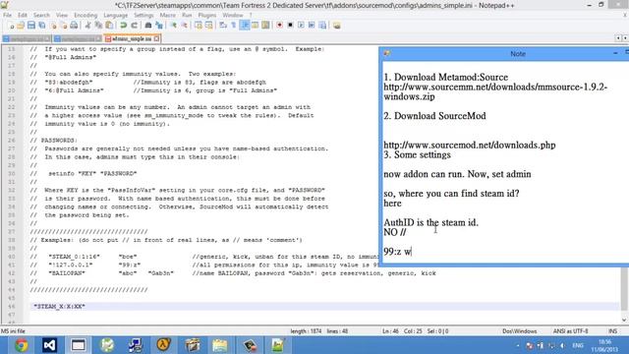Click the Dos\Windows line ending indicator

(520, 331)
